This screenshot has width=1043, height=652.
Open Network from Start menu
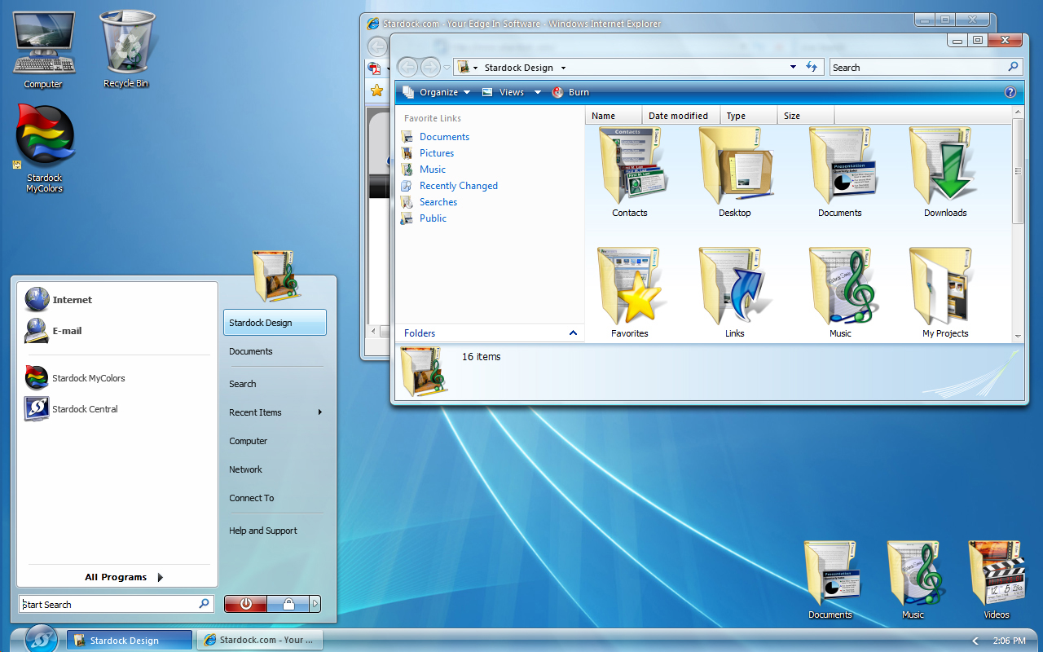(245, 469)
